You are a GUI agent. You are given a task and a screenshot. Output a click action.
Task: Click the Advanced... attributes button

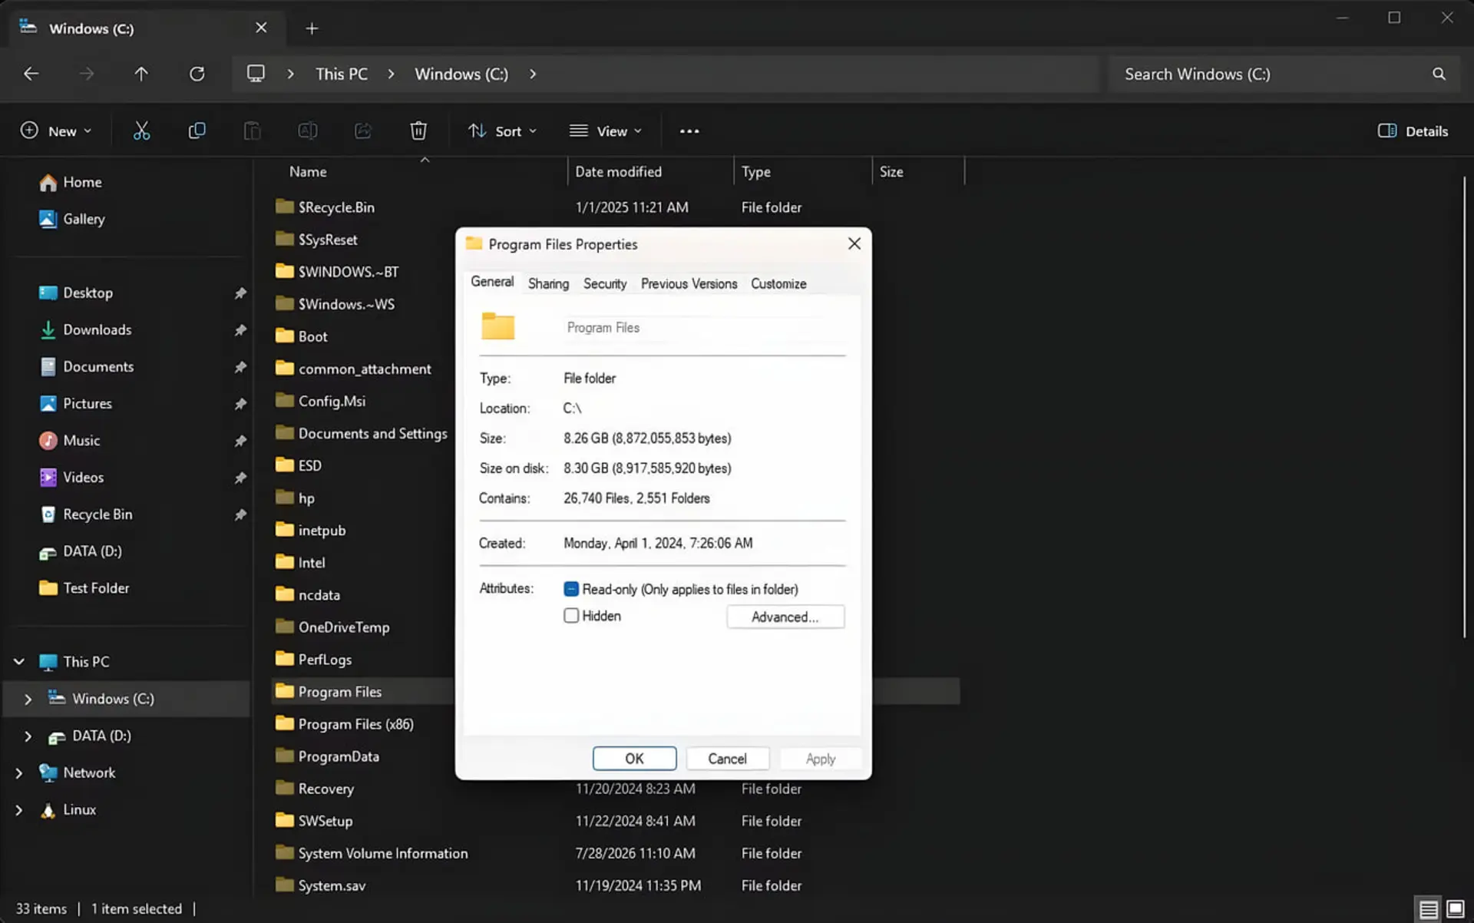pyautogui.click(x=785, y=617)
